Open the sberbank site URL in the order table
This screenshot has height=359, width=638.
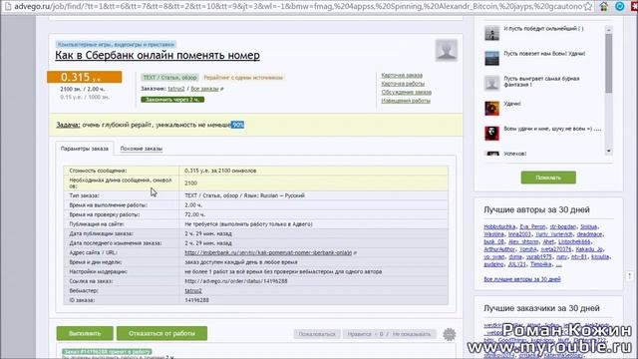click(268, 252)
